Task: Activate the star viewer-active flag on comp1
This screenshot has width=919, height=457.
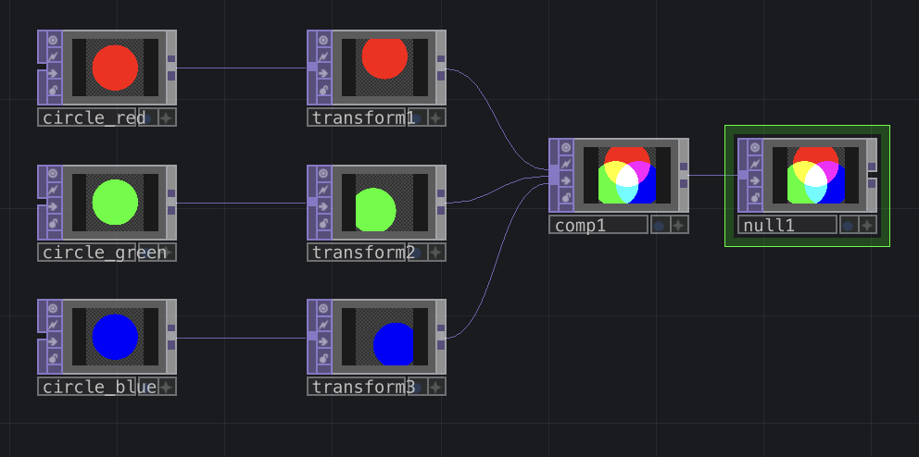Action: tap(679, 225)
